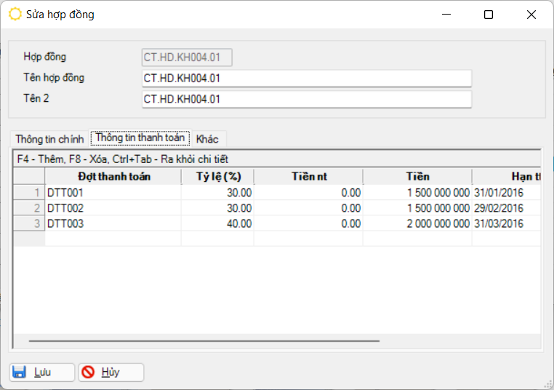
Task: Select the DTT002 payment cell
Action: pyautogui.click(x=113, y=208)
